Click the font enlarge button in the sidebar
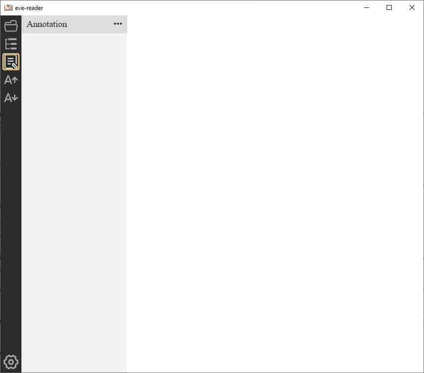Screen dimensions: 424x373 pos(10,80)
